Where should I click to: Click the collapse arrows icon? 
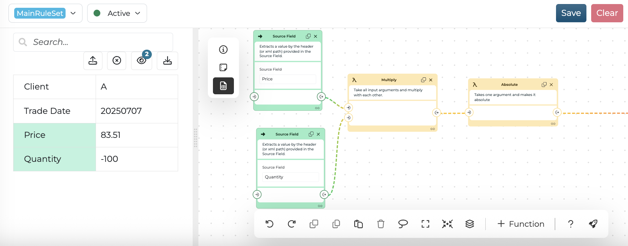tap(448, 224)
